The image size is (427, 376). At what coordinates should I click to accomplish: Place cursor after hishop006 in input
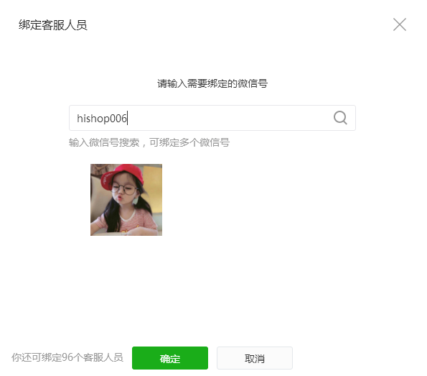pyautogui.click(x=128, y=119)
